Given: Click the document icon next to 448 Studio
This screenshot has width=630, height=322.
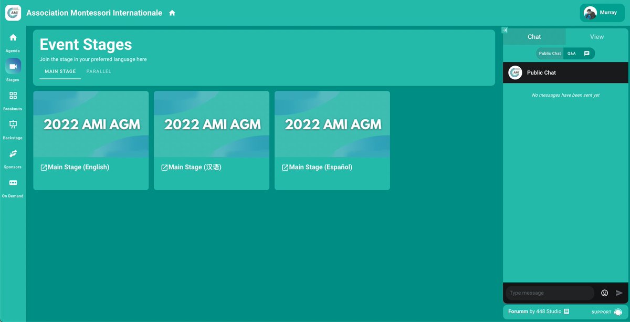Looking at the screenshot, I should click(566, 311).
